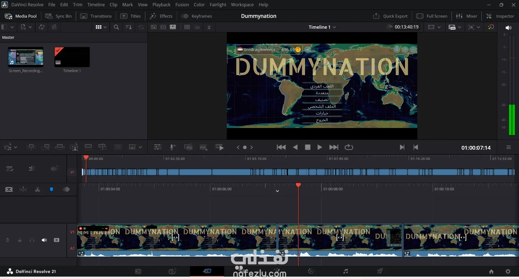This screenshot has height=279, width=519.
Task: Open the media pool view mode dropdown arrow
Action: click(x=105, y=27)
